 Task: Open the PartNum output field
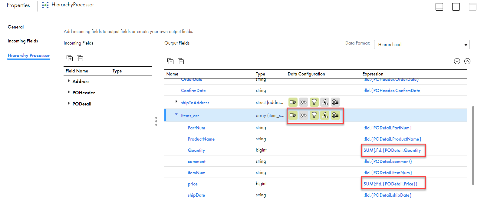click(196, 128)
